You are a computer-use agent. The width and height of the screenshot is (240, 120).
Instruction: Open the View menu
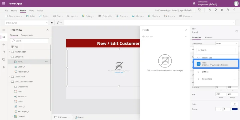pos(31,10)
